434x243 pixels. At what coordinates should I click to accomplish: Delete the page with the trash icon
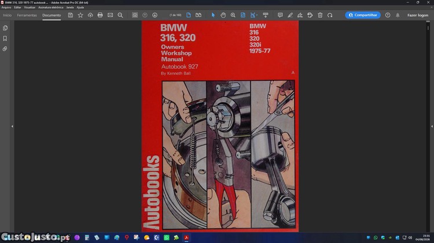[x=320, y=15]
